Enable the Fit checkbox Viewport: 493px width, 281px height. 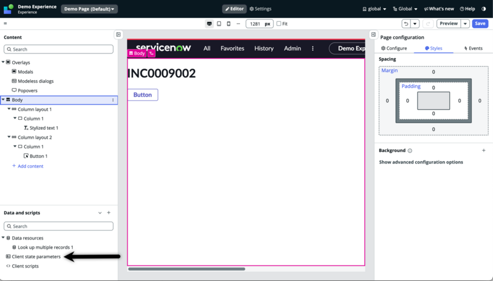278,24
